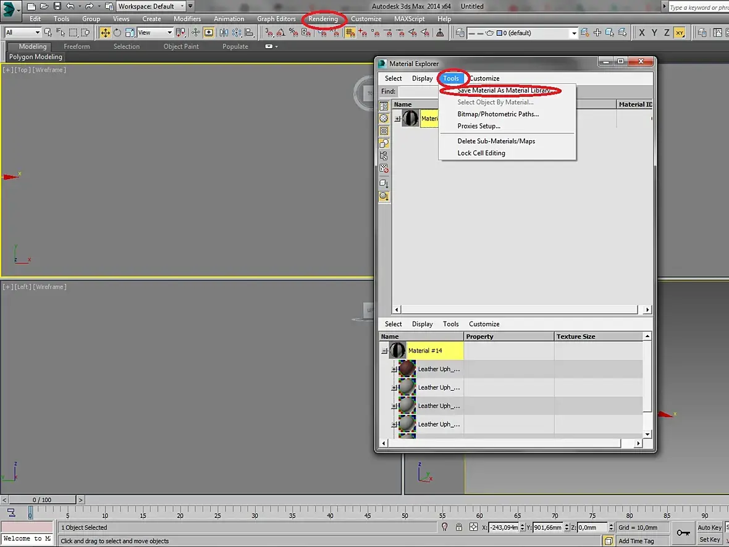Image resolution: width=729 pixels, height=547 pixels.
Task: Restrict to Z axis
Action: pos(667,33)
